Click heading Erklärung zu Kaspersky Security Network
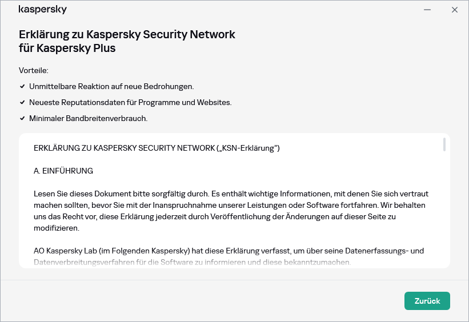The image size is (469, 322). click(127, 34)
